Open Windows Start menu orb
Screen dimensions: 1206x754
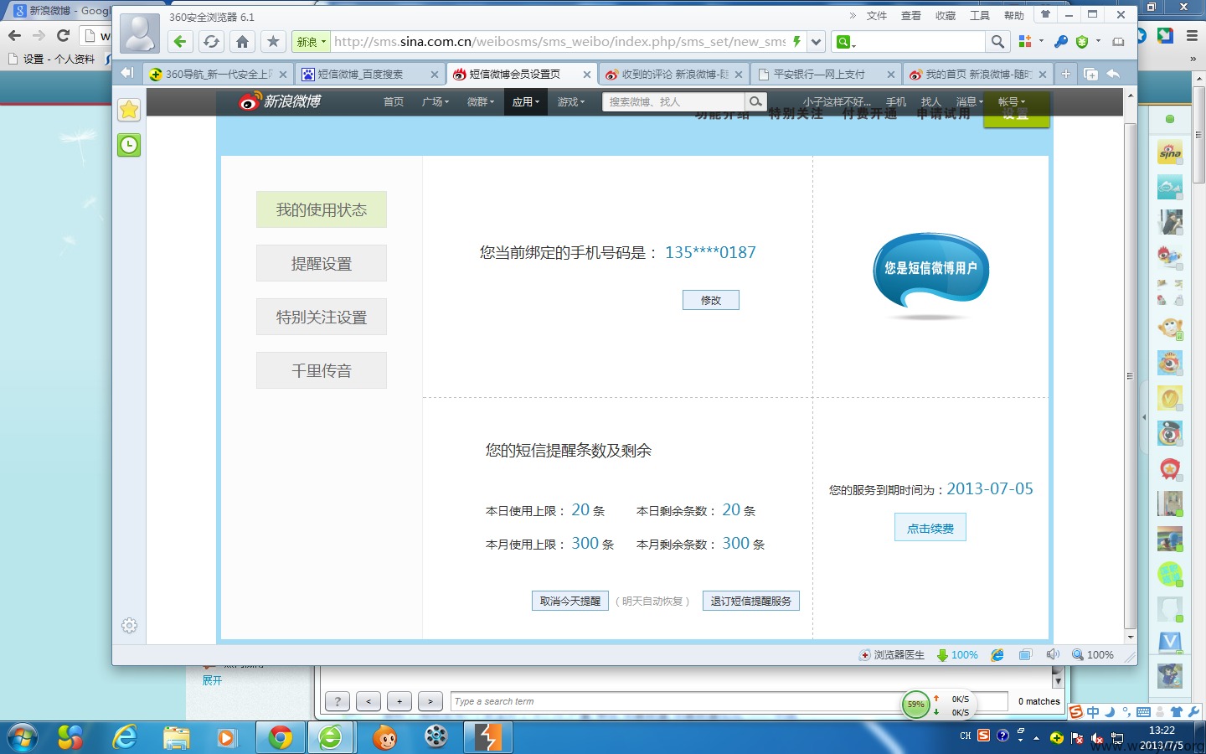pos(22,738)
